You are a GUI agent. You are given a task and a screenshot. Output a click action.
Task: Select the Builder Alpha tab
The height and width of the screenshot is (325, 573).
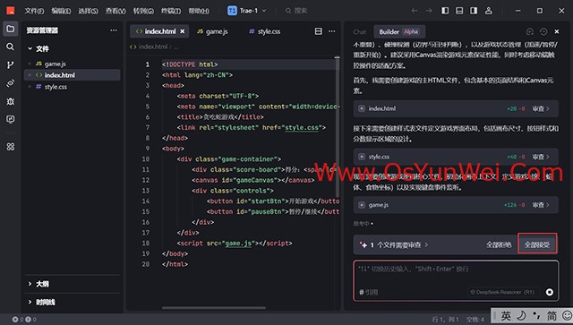(x=399, y=32)
